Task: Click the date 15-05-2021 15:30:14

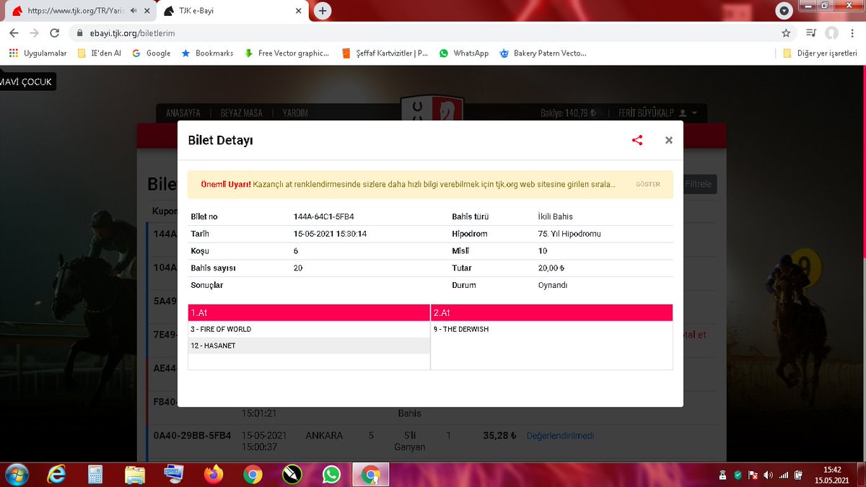Action: pos(330,234)
